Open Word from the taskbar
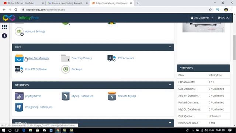 click(51, 130)
